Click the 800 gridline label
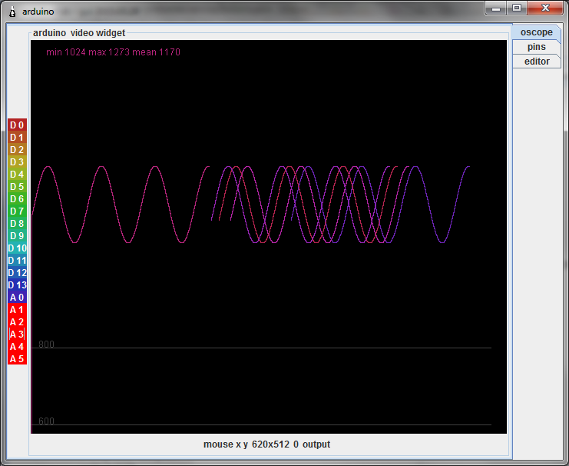The image size is (569, 466). click(x=46, y=344)
